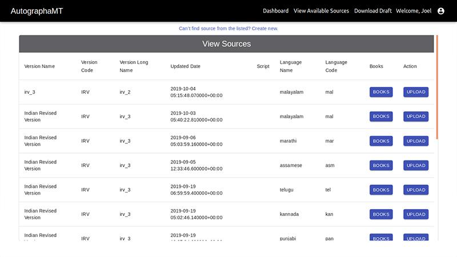This screenshot has height=257, width=457.
Task: Open Books for Indian Revised Version malayalam
Action: coord(381,117)
